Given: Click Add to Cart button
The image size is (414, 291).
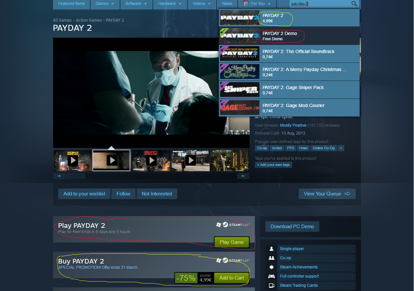Looking at the screenshot, I should tap(232, 278).
